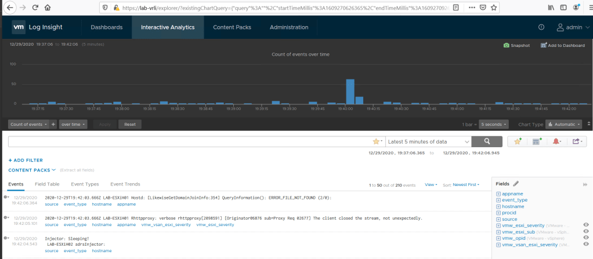Click the search magnifier button
Viewport: 593px width, 259px height.
487,141
